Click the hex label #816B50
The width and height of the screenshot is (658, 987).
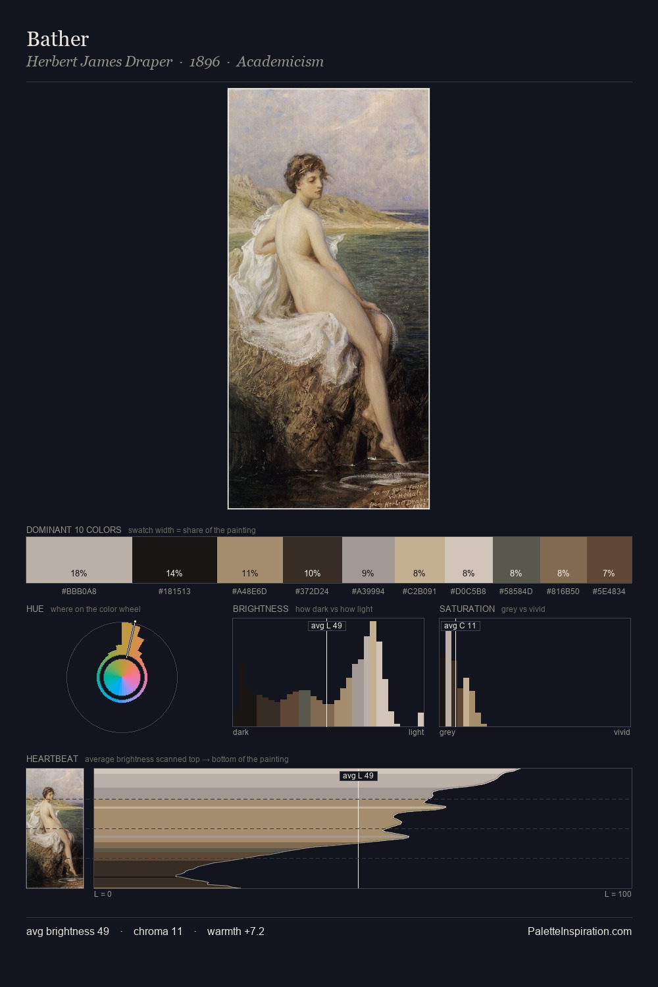563,592
